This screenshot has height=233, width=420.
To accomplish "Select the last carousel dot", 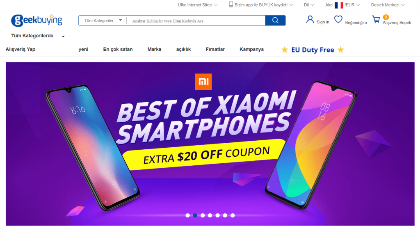I will tap(233, 215).
